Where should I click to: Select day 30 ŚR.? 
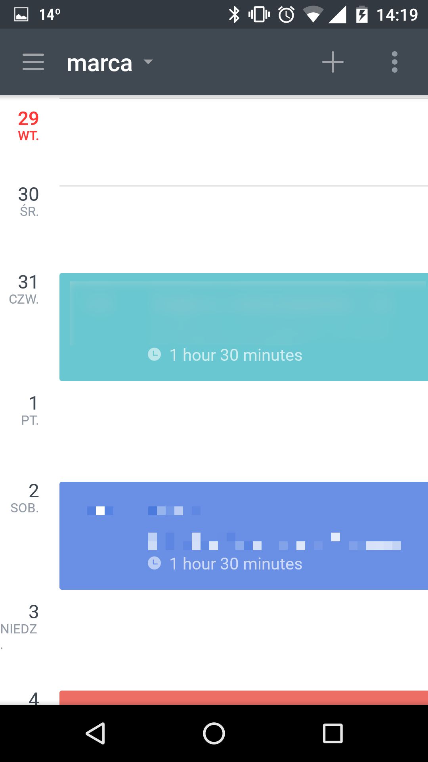coord(29,202)
